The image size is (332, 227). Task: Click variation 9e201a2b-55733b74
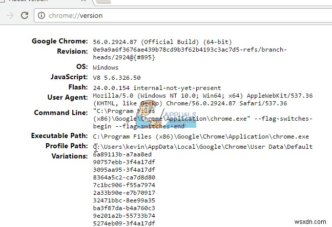pyautogui.click(x=124, y=216)
